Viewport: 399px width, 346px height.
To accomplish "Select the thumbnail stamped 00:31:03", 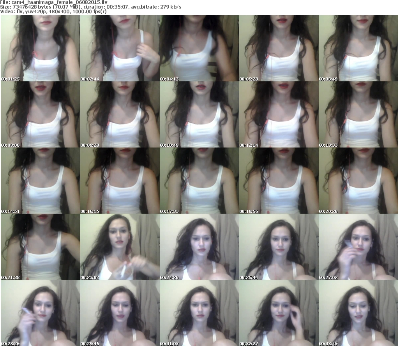I will click(199, 313).
